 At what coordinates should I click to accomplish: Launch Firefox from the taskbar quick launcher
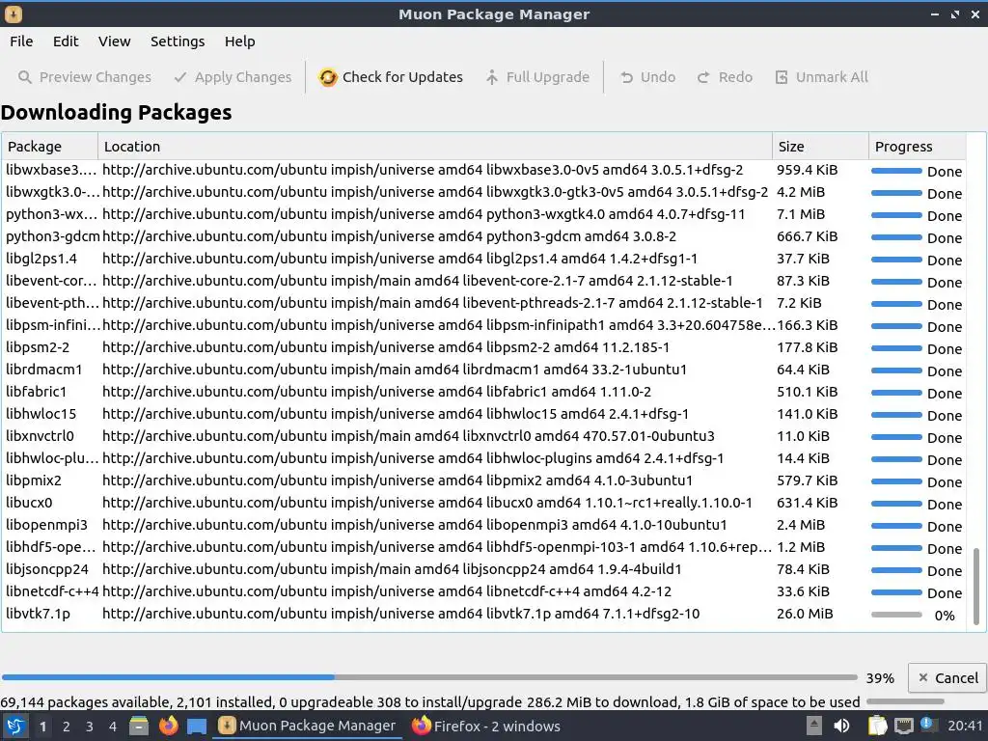point(168,726)
